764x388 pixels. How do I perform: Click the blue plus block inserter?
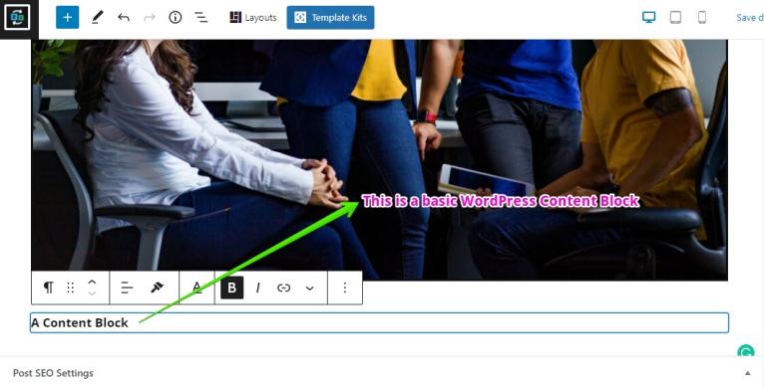67,18
